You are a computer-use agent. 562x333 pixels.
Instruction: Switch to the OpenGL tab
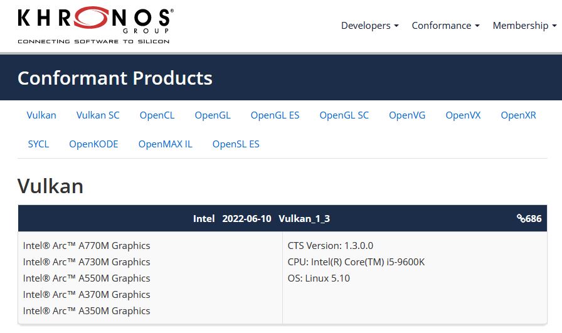[213, 115]
